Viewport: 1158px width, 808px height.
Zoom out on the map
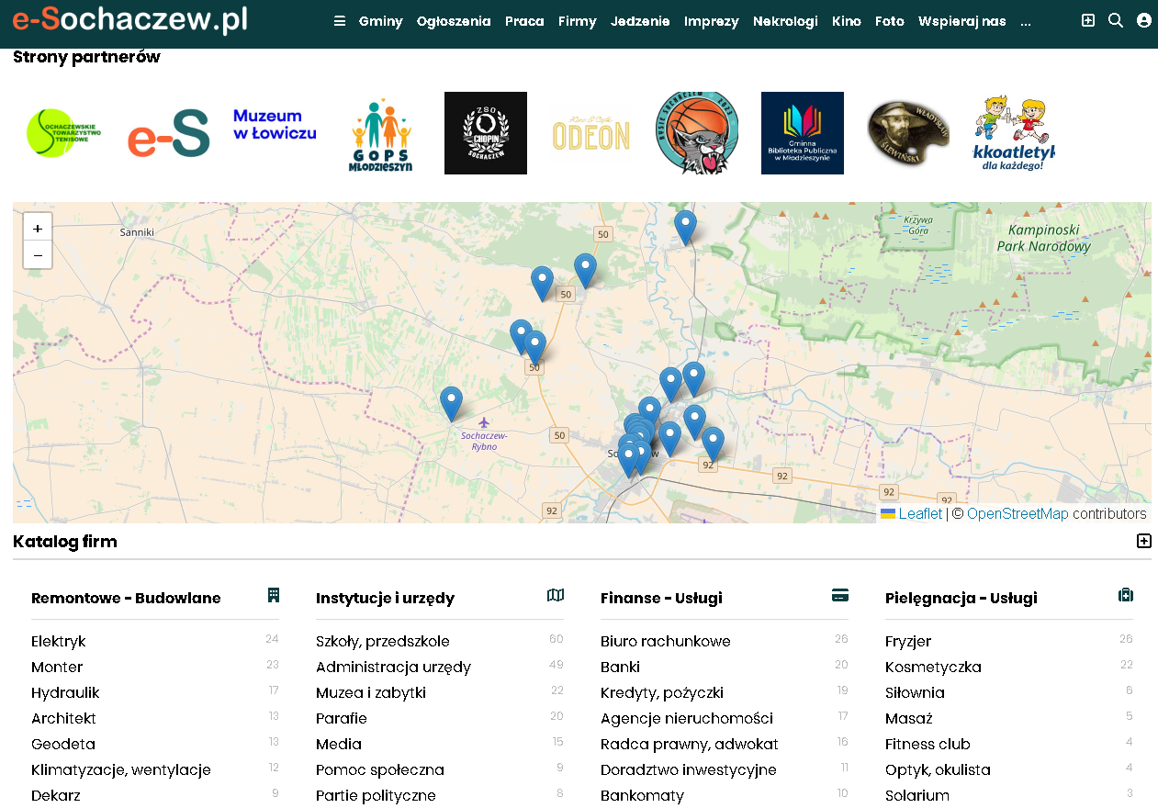pos(38,255)
